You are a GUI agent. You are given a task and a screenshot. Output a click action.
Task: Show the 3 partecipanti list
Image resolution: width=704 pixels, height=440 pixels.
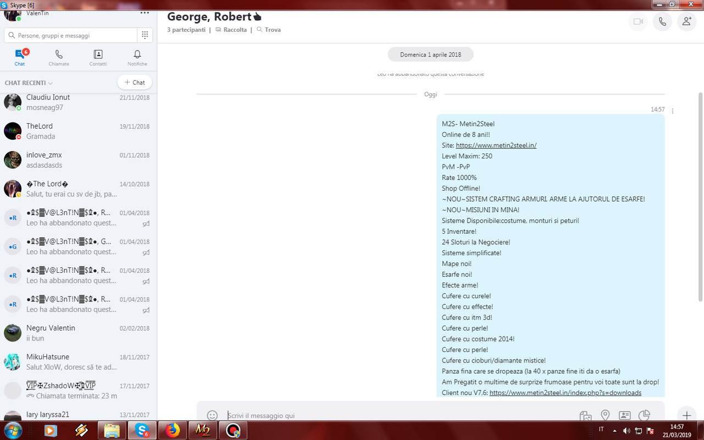186,30
